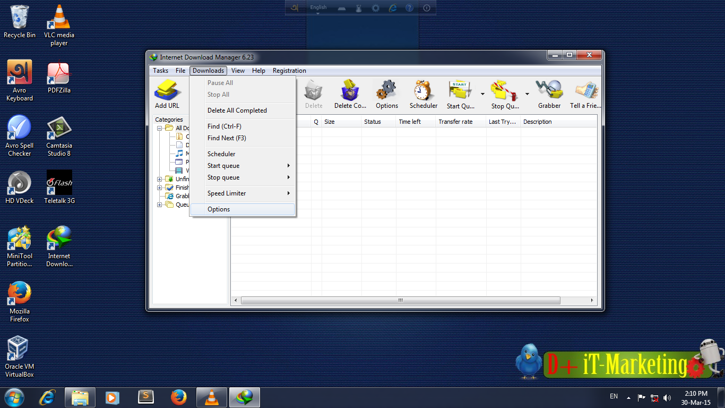
Task: Open the Mozilla Firefox desktop shortcut
Action: (x=20, y=301)
